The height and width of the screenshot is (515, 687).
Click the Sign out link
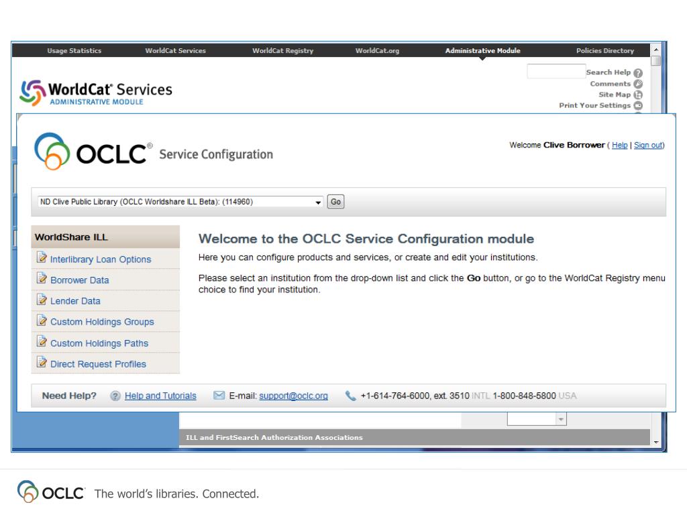pos(648,145)
